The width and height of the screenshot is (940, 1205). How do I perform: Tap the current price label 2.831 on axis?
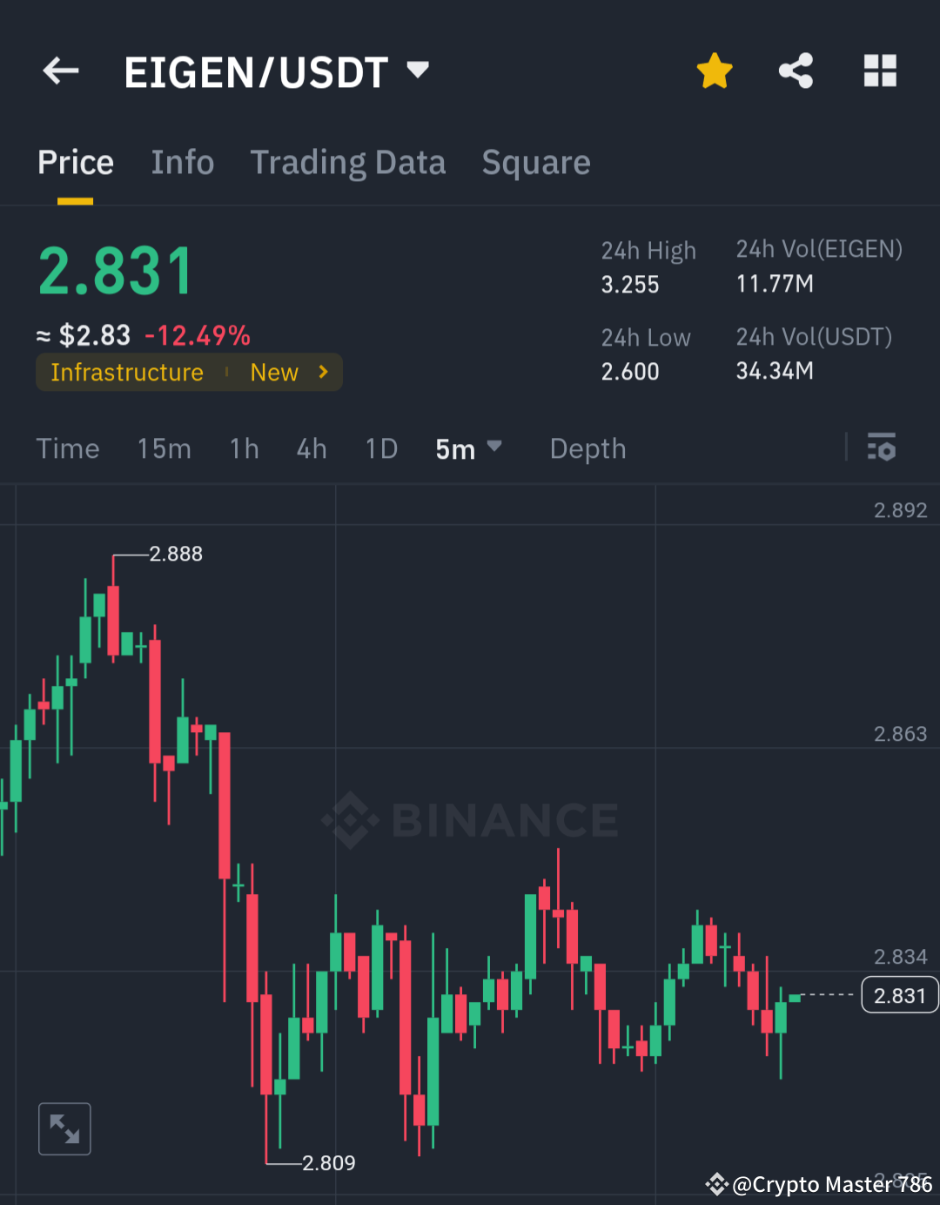click(x=899, y=995)
